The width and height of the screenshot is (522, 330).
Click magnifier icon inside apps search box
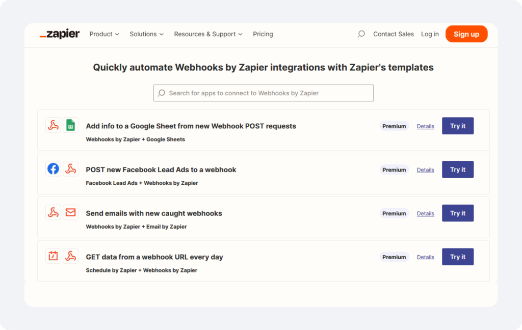click(162, 93)
